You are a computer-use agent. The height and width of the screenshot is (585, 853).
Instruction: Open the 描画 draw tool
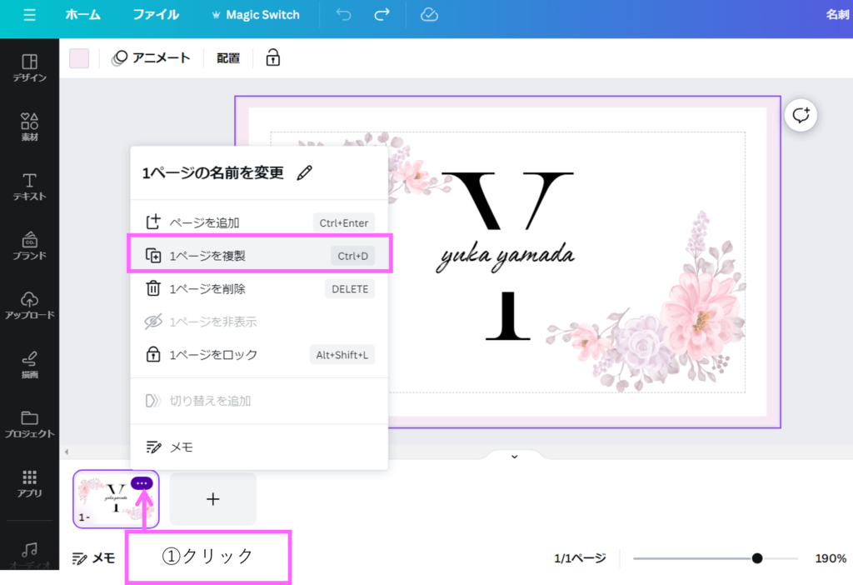click(29, 365)
